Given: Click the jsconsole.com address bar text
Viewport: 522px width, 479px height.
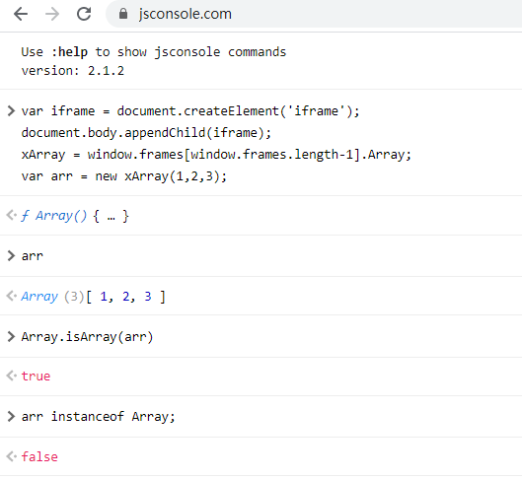Looking at the screenshot, I should 186,14.
